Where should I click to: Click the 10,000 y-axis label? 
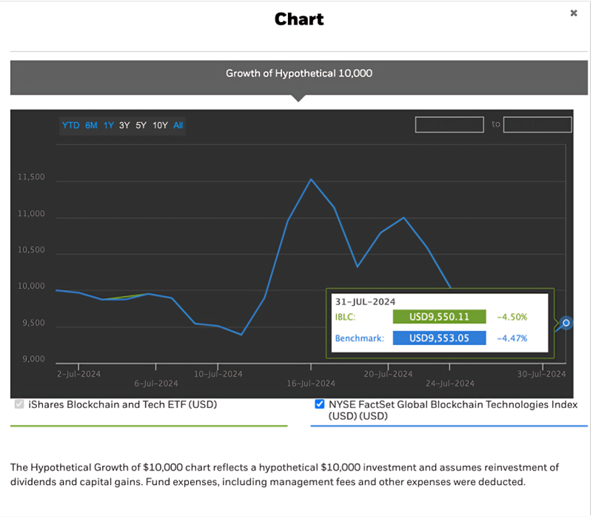click(31, 287)
